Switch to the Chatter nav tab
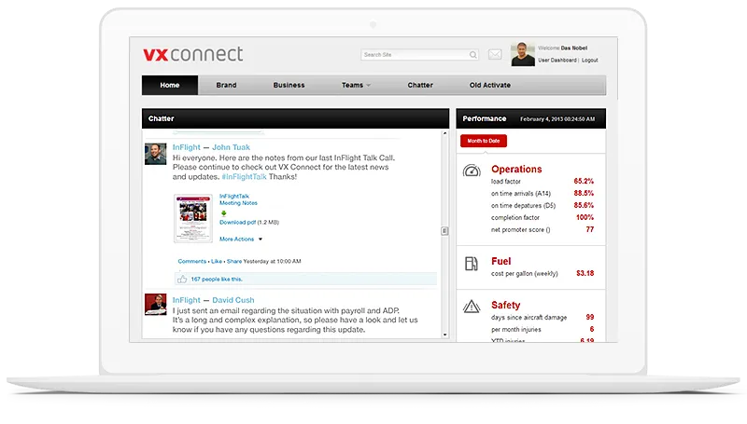This screenshot has height=424, width=747. [x=420, y=85]
